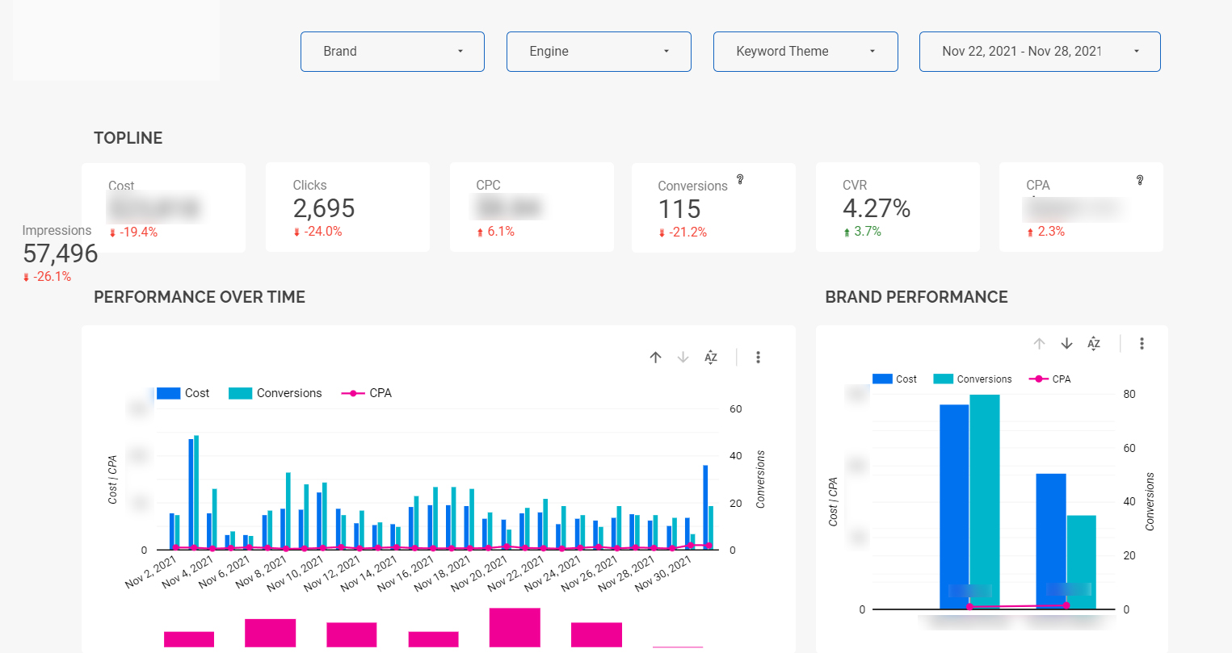Open three-dot menu on Brand Performance chart
This screenshot has width=1232, height=653.
tap(1142, 343)
